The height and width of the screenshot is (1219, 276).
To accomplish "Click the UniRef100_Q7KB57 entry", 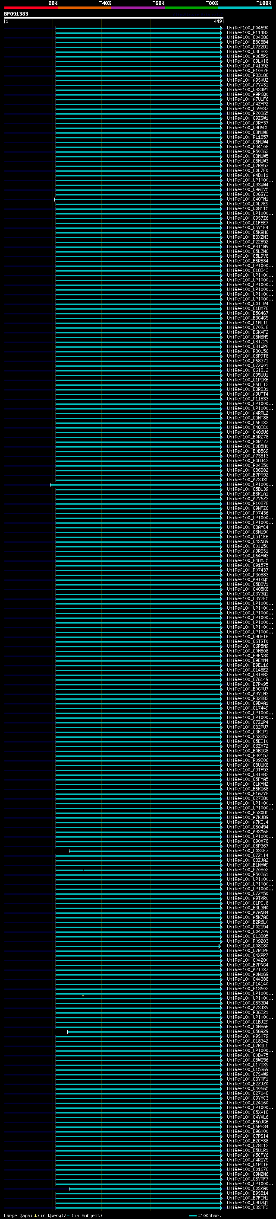I will 247,166.
